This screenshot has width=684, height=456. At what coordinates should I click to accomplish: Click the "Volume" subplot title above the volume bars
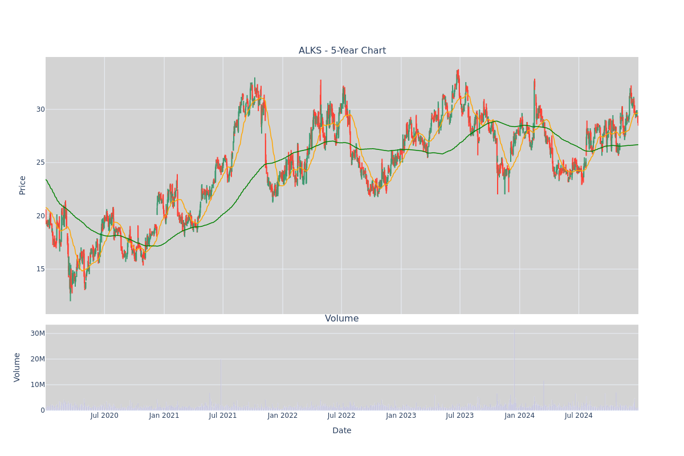[x=342, y=319]
